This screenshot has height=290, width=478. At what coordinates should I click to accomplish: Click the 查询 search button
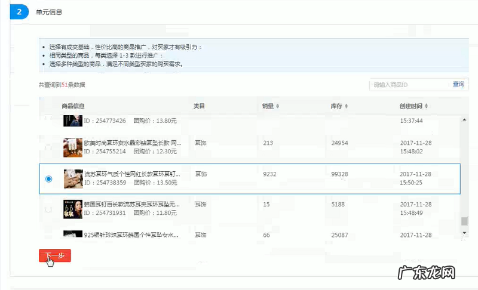pyautogui.click(x=458, y=85)
